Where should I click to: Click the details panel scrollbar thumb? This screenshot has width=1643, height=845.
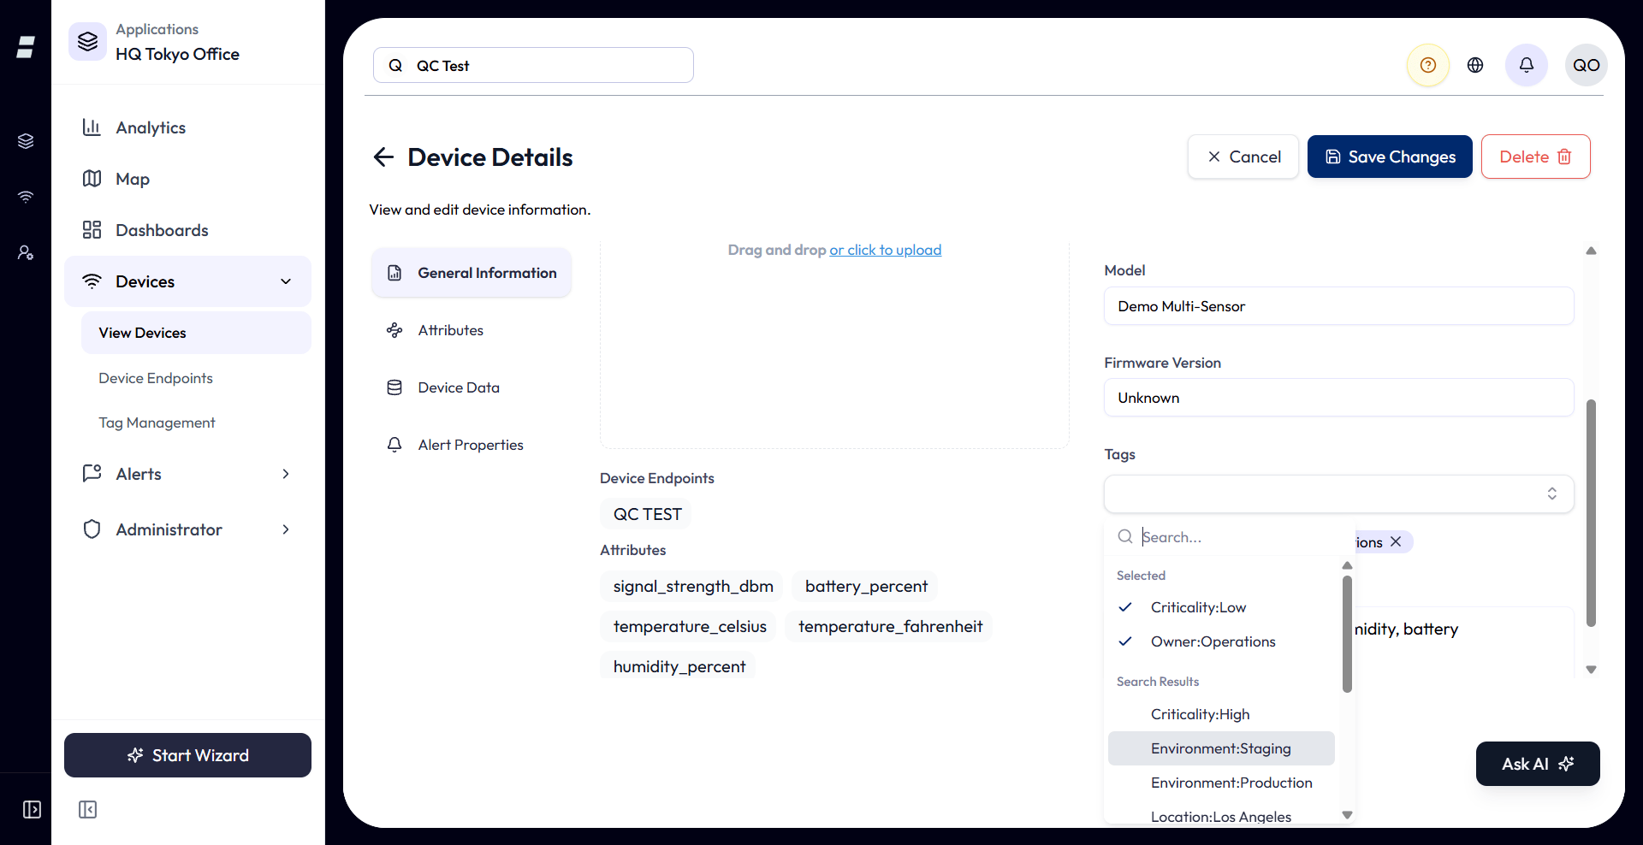tap(1591, 513)
